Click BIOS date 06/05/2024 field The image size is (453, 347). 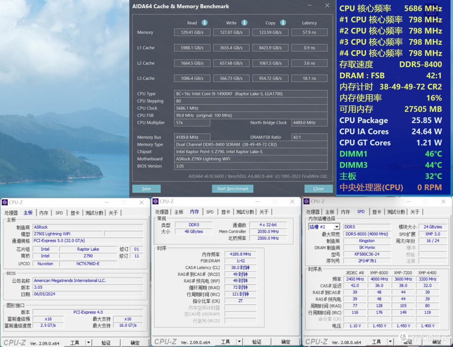pyautogui.click(x=88, y=294)
